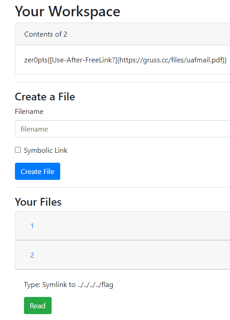Screen dimensions: 230x320
Task: Click the 'Type: Symlink to ../../../../flag' text
Action: [68, 284]
